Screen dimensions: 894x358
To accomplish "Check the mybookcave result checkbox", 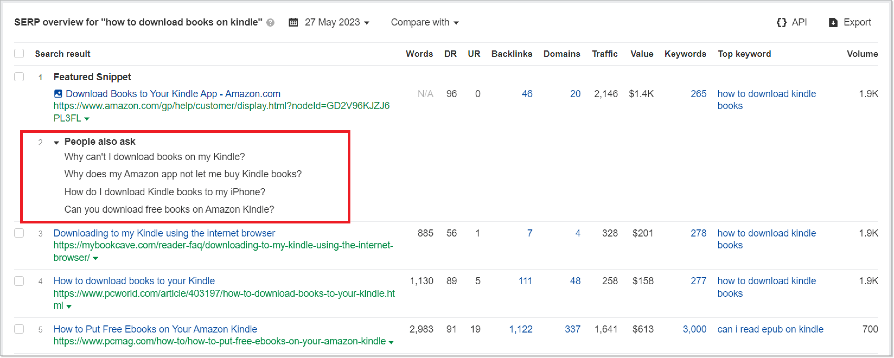I will [x=19, y=233].
